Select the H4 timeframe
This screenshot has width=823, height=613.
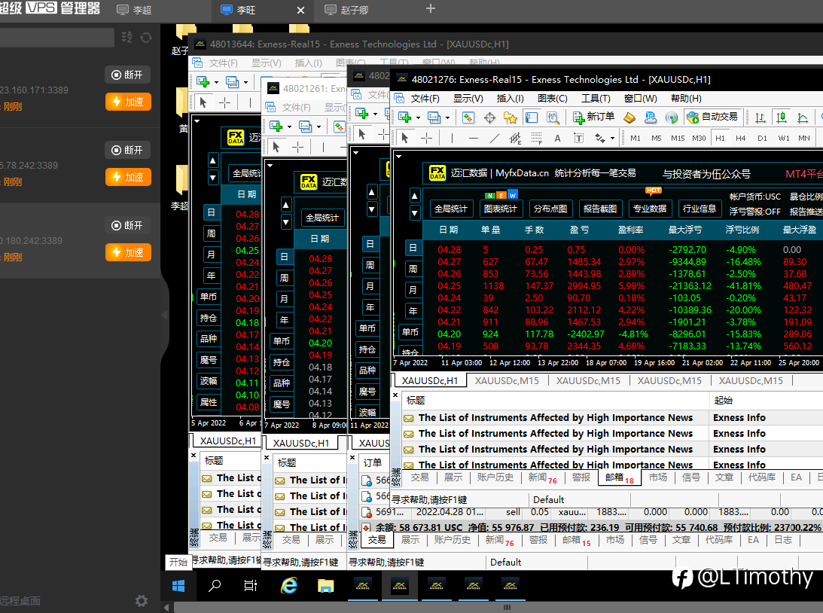[741, 138]
